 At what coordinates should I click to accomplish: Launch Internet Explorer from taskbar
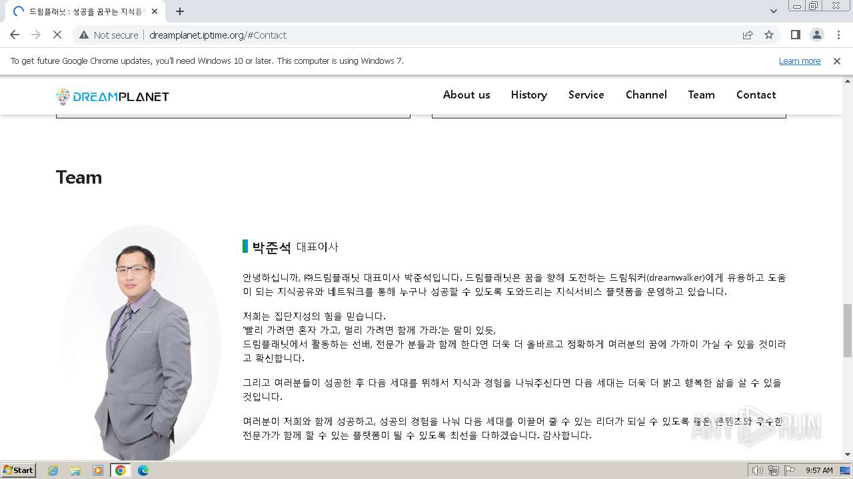[x=53, y=470]
